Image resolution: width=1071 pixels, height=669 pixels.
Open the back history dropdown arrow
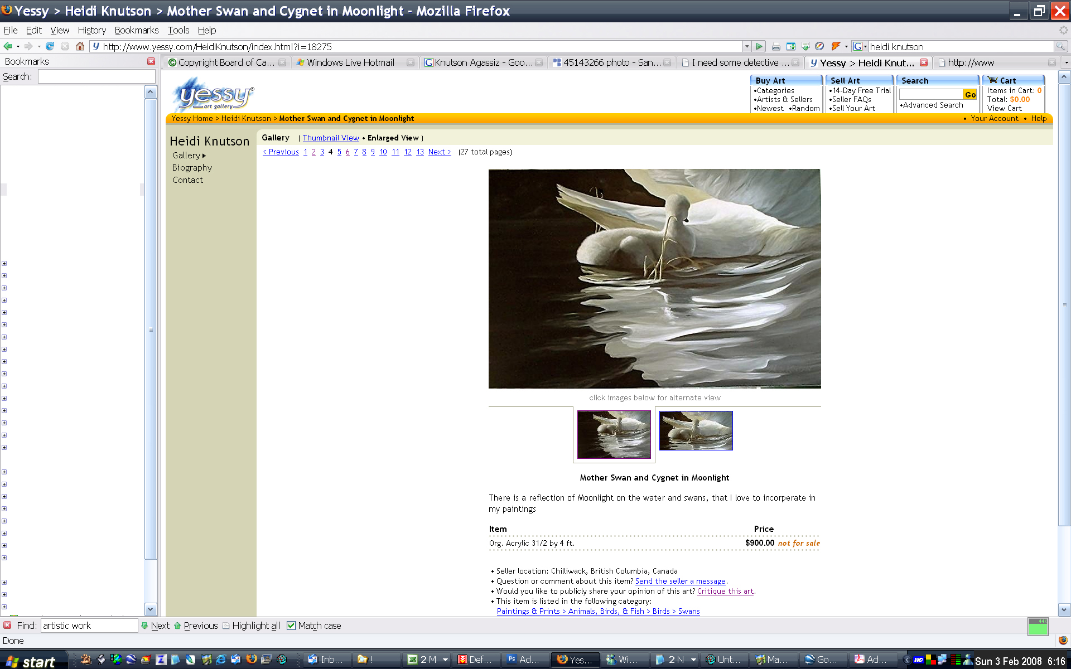click(18, 47)
